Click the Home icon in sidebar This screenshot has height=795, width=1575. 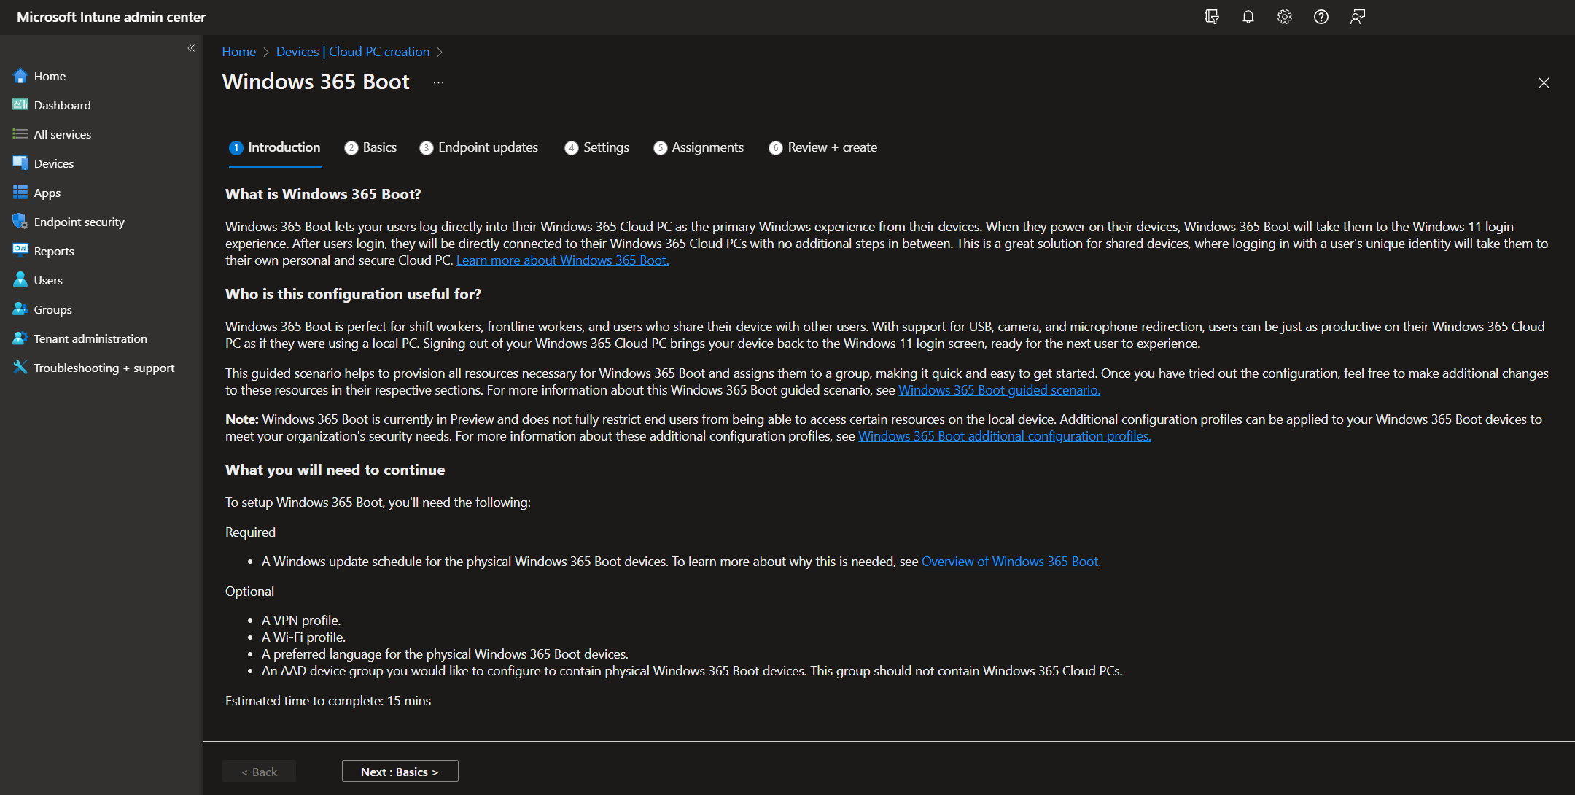[x=20, y=76]
